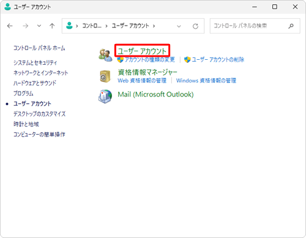
Task: Open 資格情報マネージャー
Action: click(147, 72)
